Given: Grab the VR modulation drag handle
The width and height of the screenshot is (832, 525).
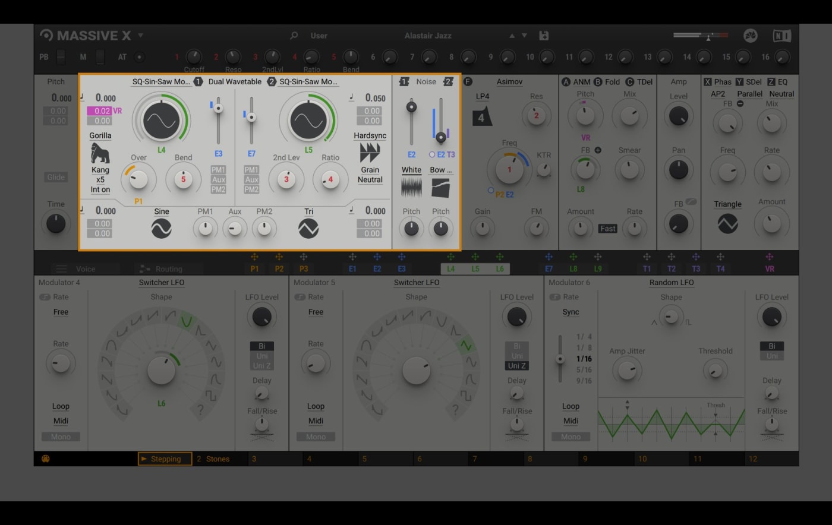Looking at the screenshot, I should tap(770, 257).
